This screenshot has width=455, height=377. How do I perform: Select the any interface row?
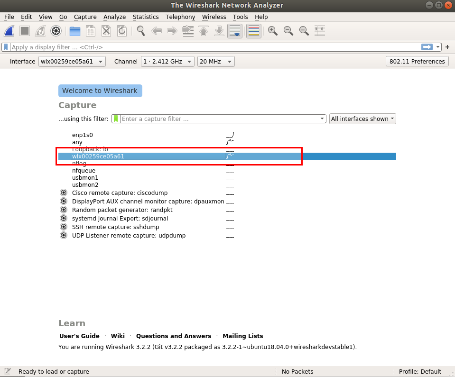pos(227,142)
